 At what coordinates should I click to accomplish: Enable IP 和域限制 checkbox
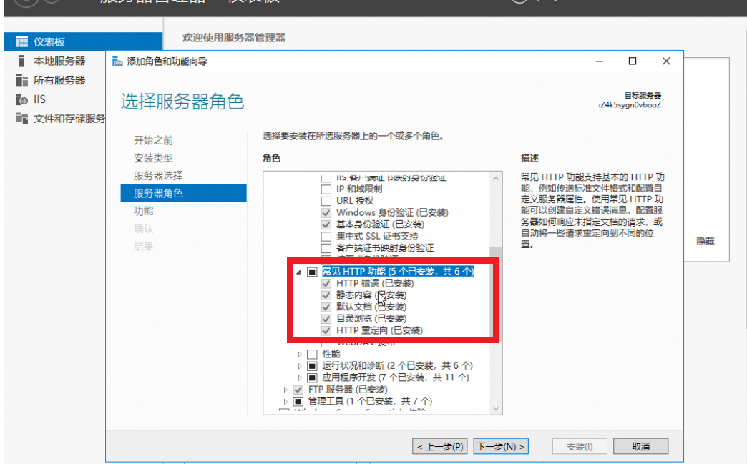[326, 189]
